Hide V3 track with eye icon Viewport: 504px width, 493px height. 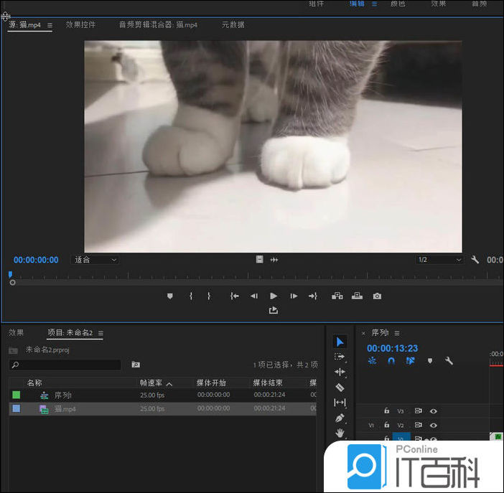[434, 411]
